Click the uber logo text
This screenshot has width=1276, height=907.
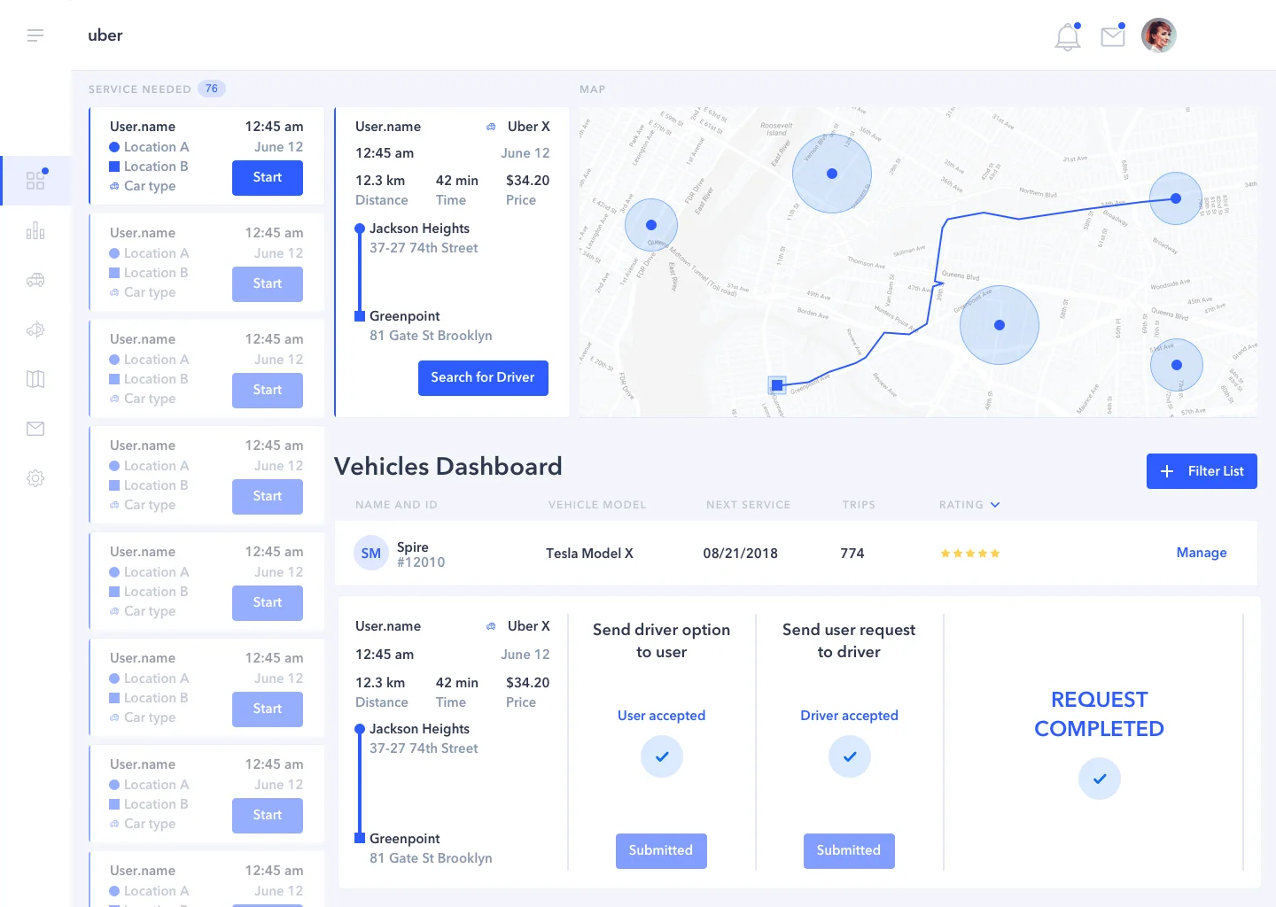click(x=105, y=35)
